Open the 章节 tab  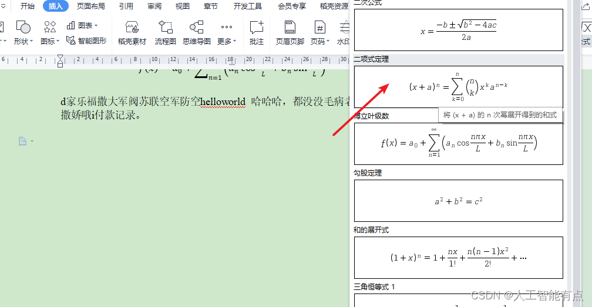coord(211,6)
